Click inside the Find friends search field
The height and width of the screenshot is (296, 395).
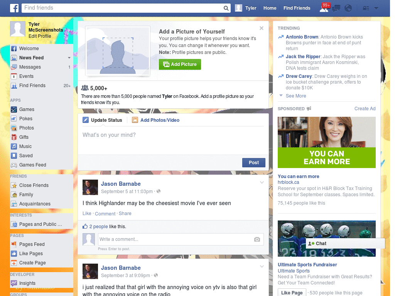click(122, 8)
